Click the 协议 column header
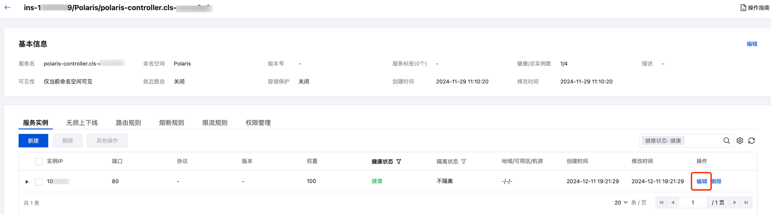This screenshot has width=771, height=214. click(182, 161)
